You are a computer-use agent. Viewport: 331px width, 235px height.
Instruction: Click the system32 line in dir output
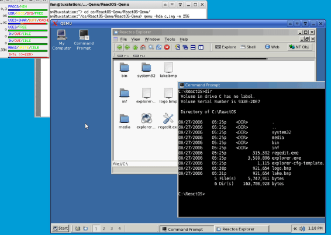235,132
